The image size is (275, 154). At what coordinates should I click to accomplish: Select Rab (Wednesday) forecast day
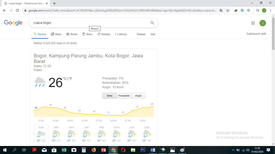click(101, 134)
